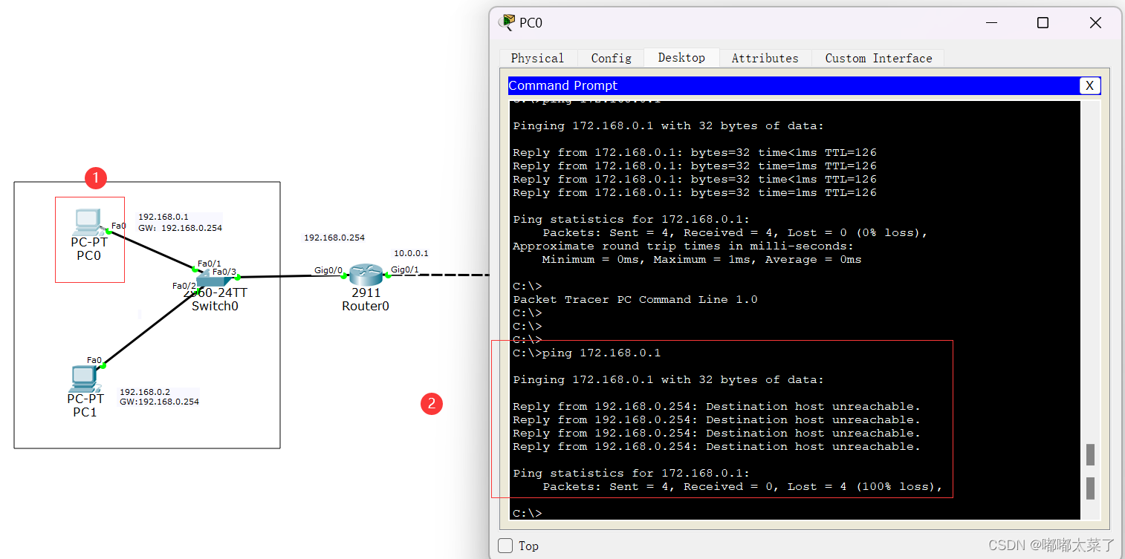Close the PC0 window
The width and height of the screenshot is (1125, 559).
tap(1095, 23)
